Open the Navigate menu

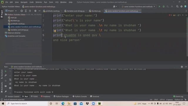[x=24, y=2]
